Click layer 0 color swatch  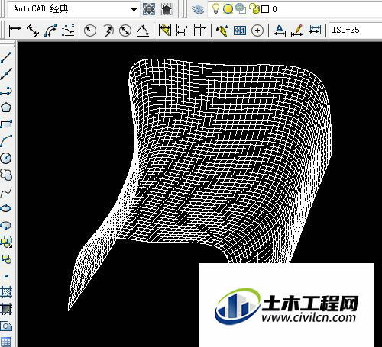[265, 9]
